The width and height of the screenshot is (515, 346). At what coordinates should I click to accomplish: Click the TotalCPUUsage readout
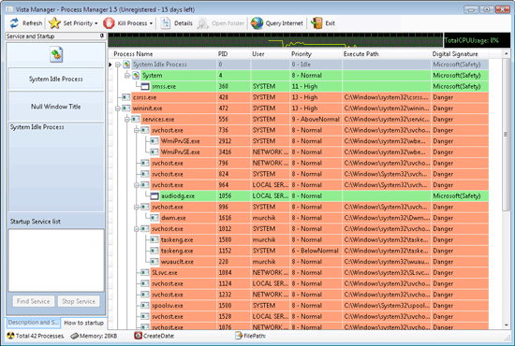click(472, 40)
